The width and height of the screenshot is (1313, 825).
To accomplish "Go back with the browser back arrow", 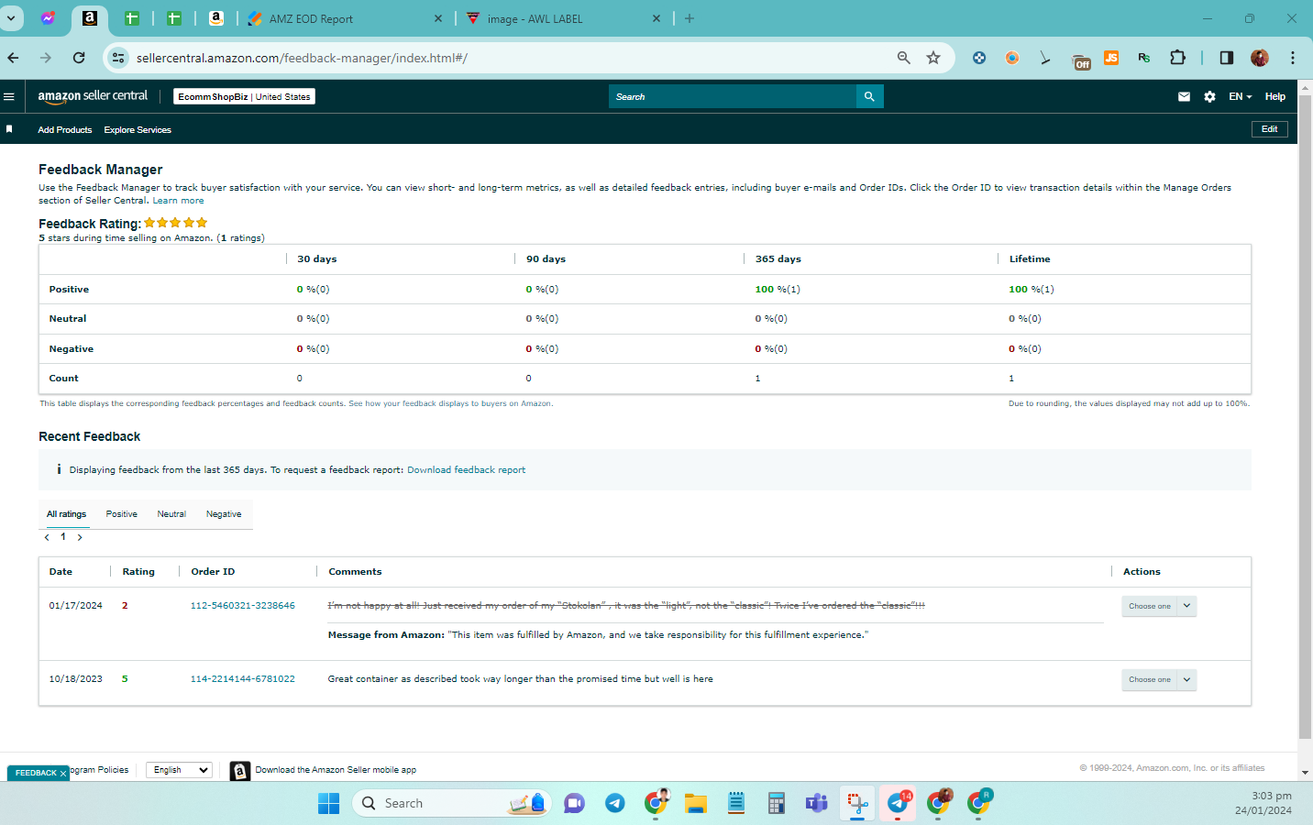I will [x=13, y=58].
